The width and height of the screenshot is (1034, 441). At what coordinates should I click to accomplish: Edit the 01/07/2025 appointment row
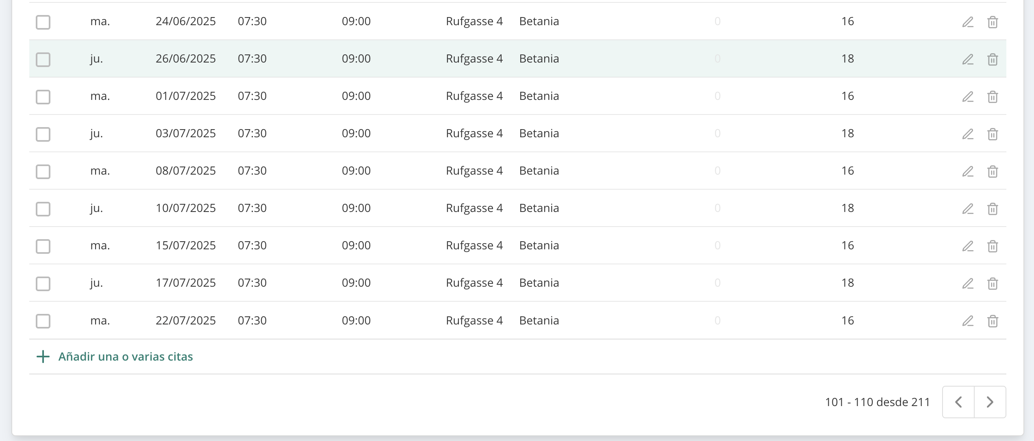[x=968, y=97]
